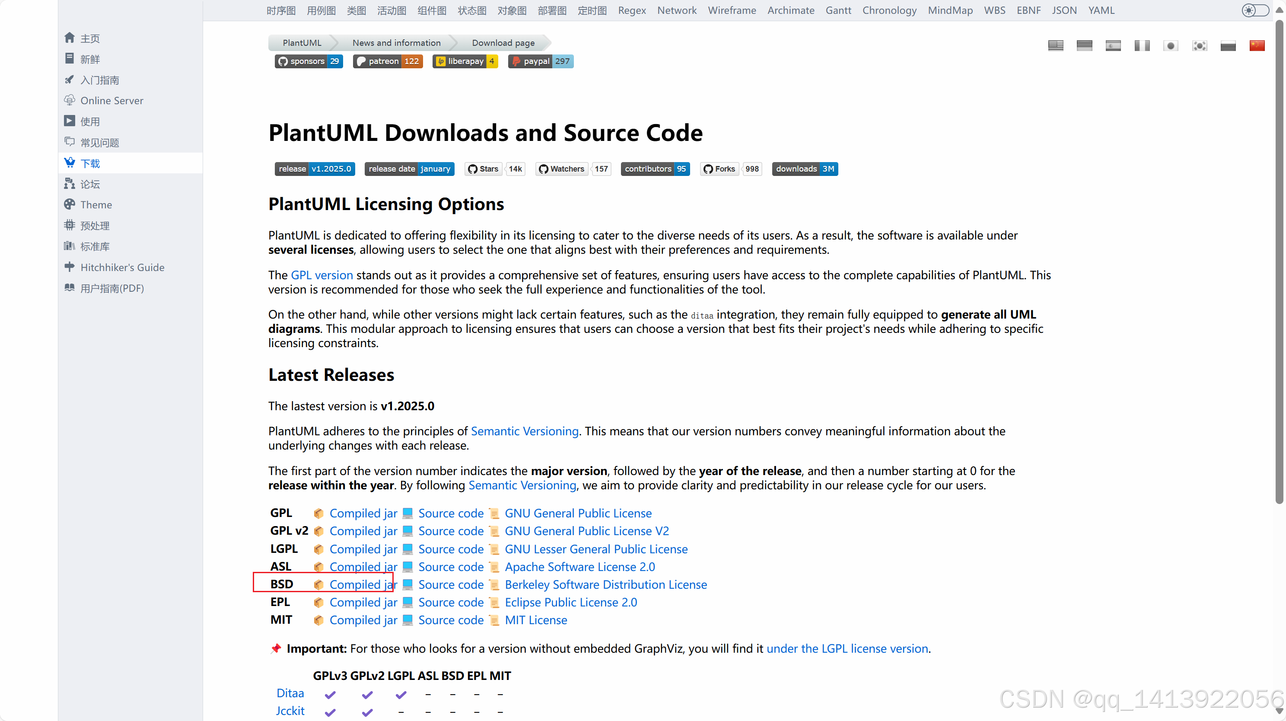The image size is (1286, 721).
Task: Click the Theme palette icon
Action: point(70,205)
